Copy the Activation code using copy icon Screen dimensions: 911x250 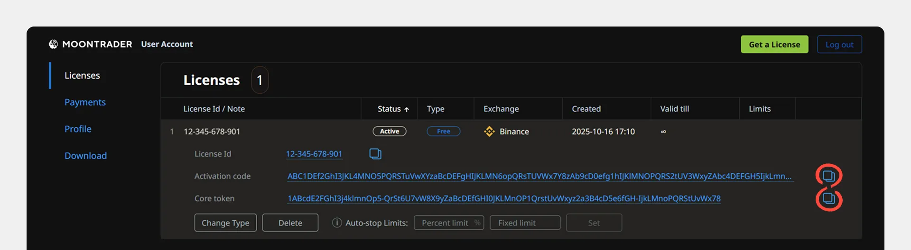click(828, 176)
